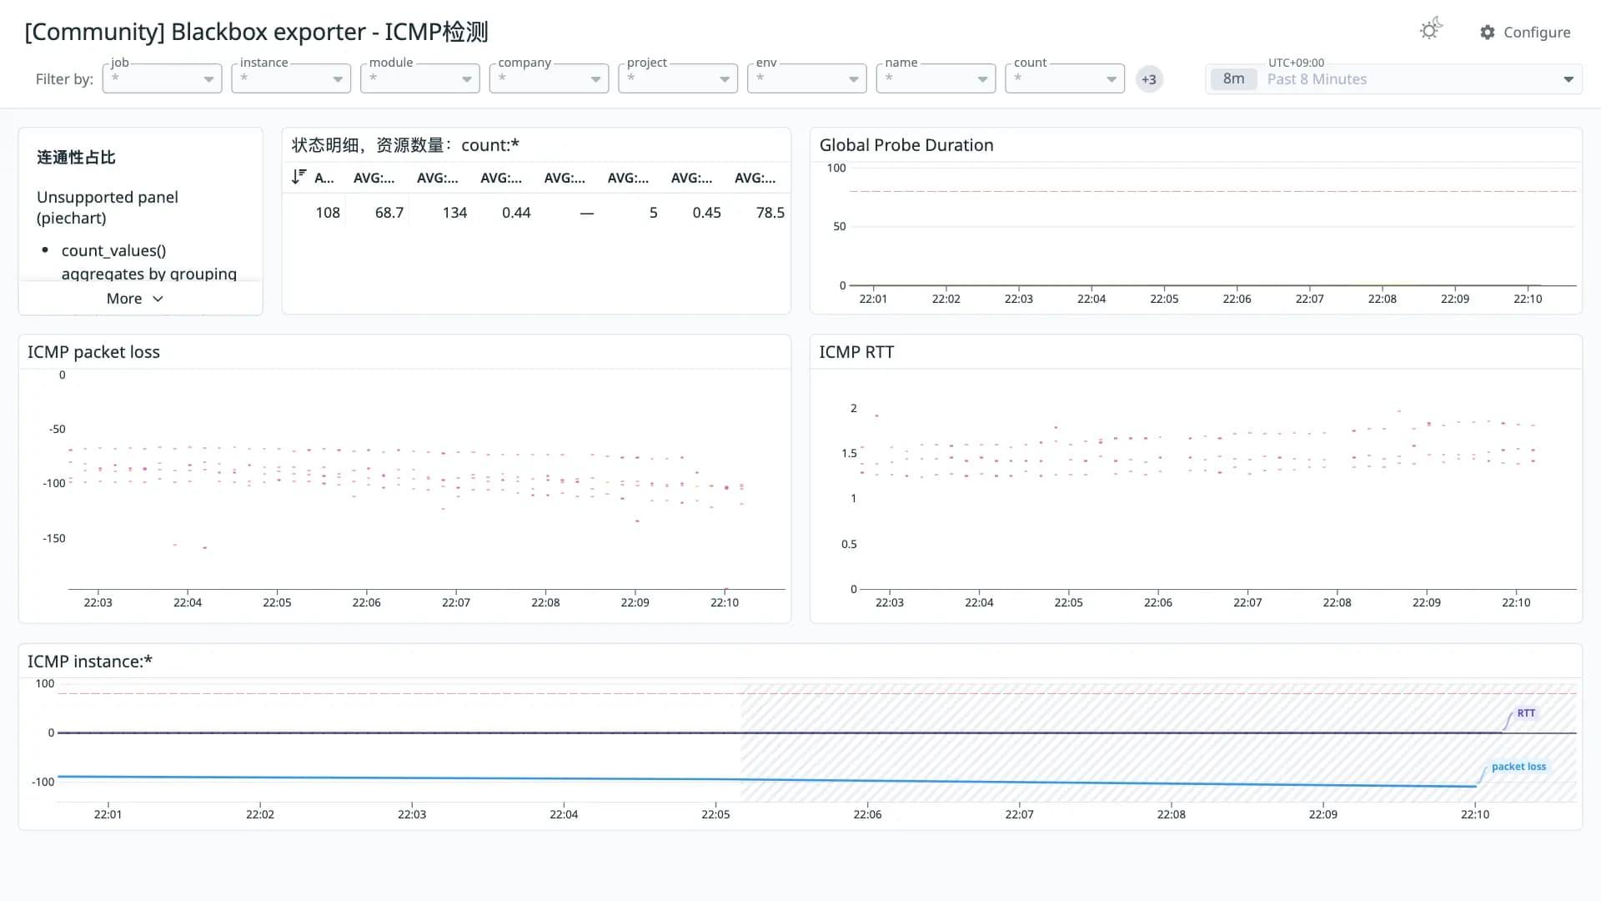
Task: Click the ICMP packet loss panel title
Action: tap(93, 352)
